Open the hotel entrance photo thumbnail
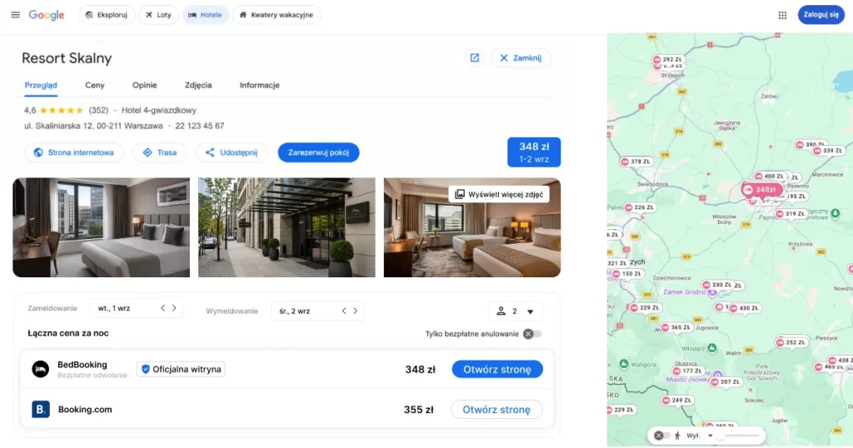 coord(287,227)
